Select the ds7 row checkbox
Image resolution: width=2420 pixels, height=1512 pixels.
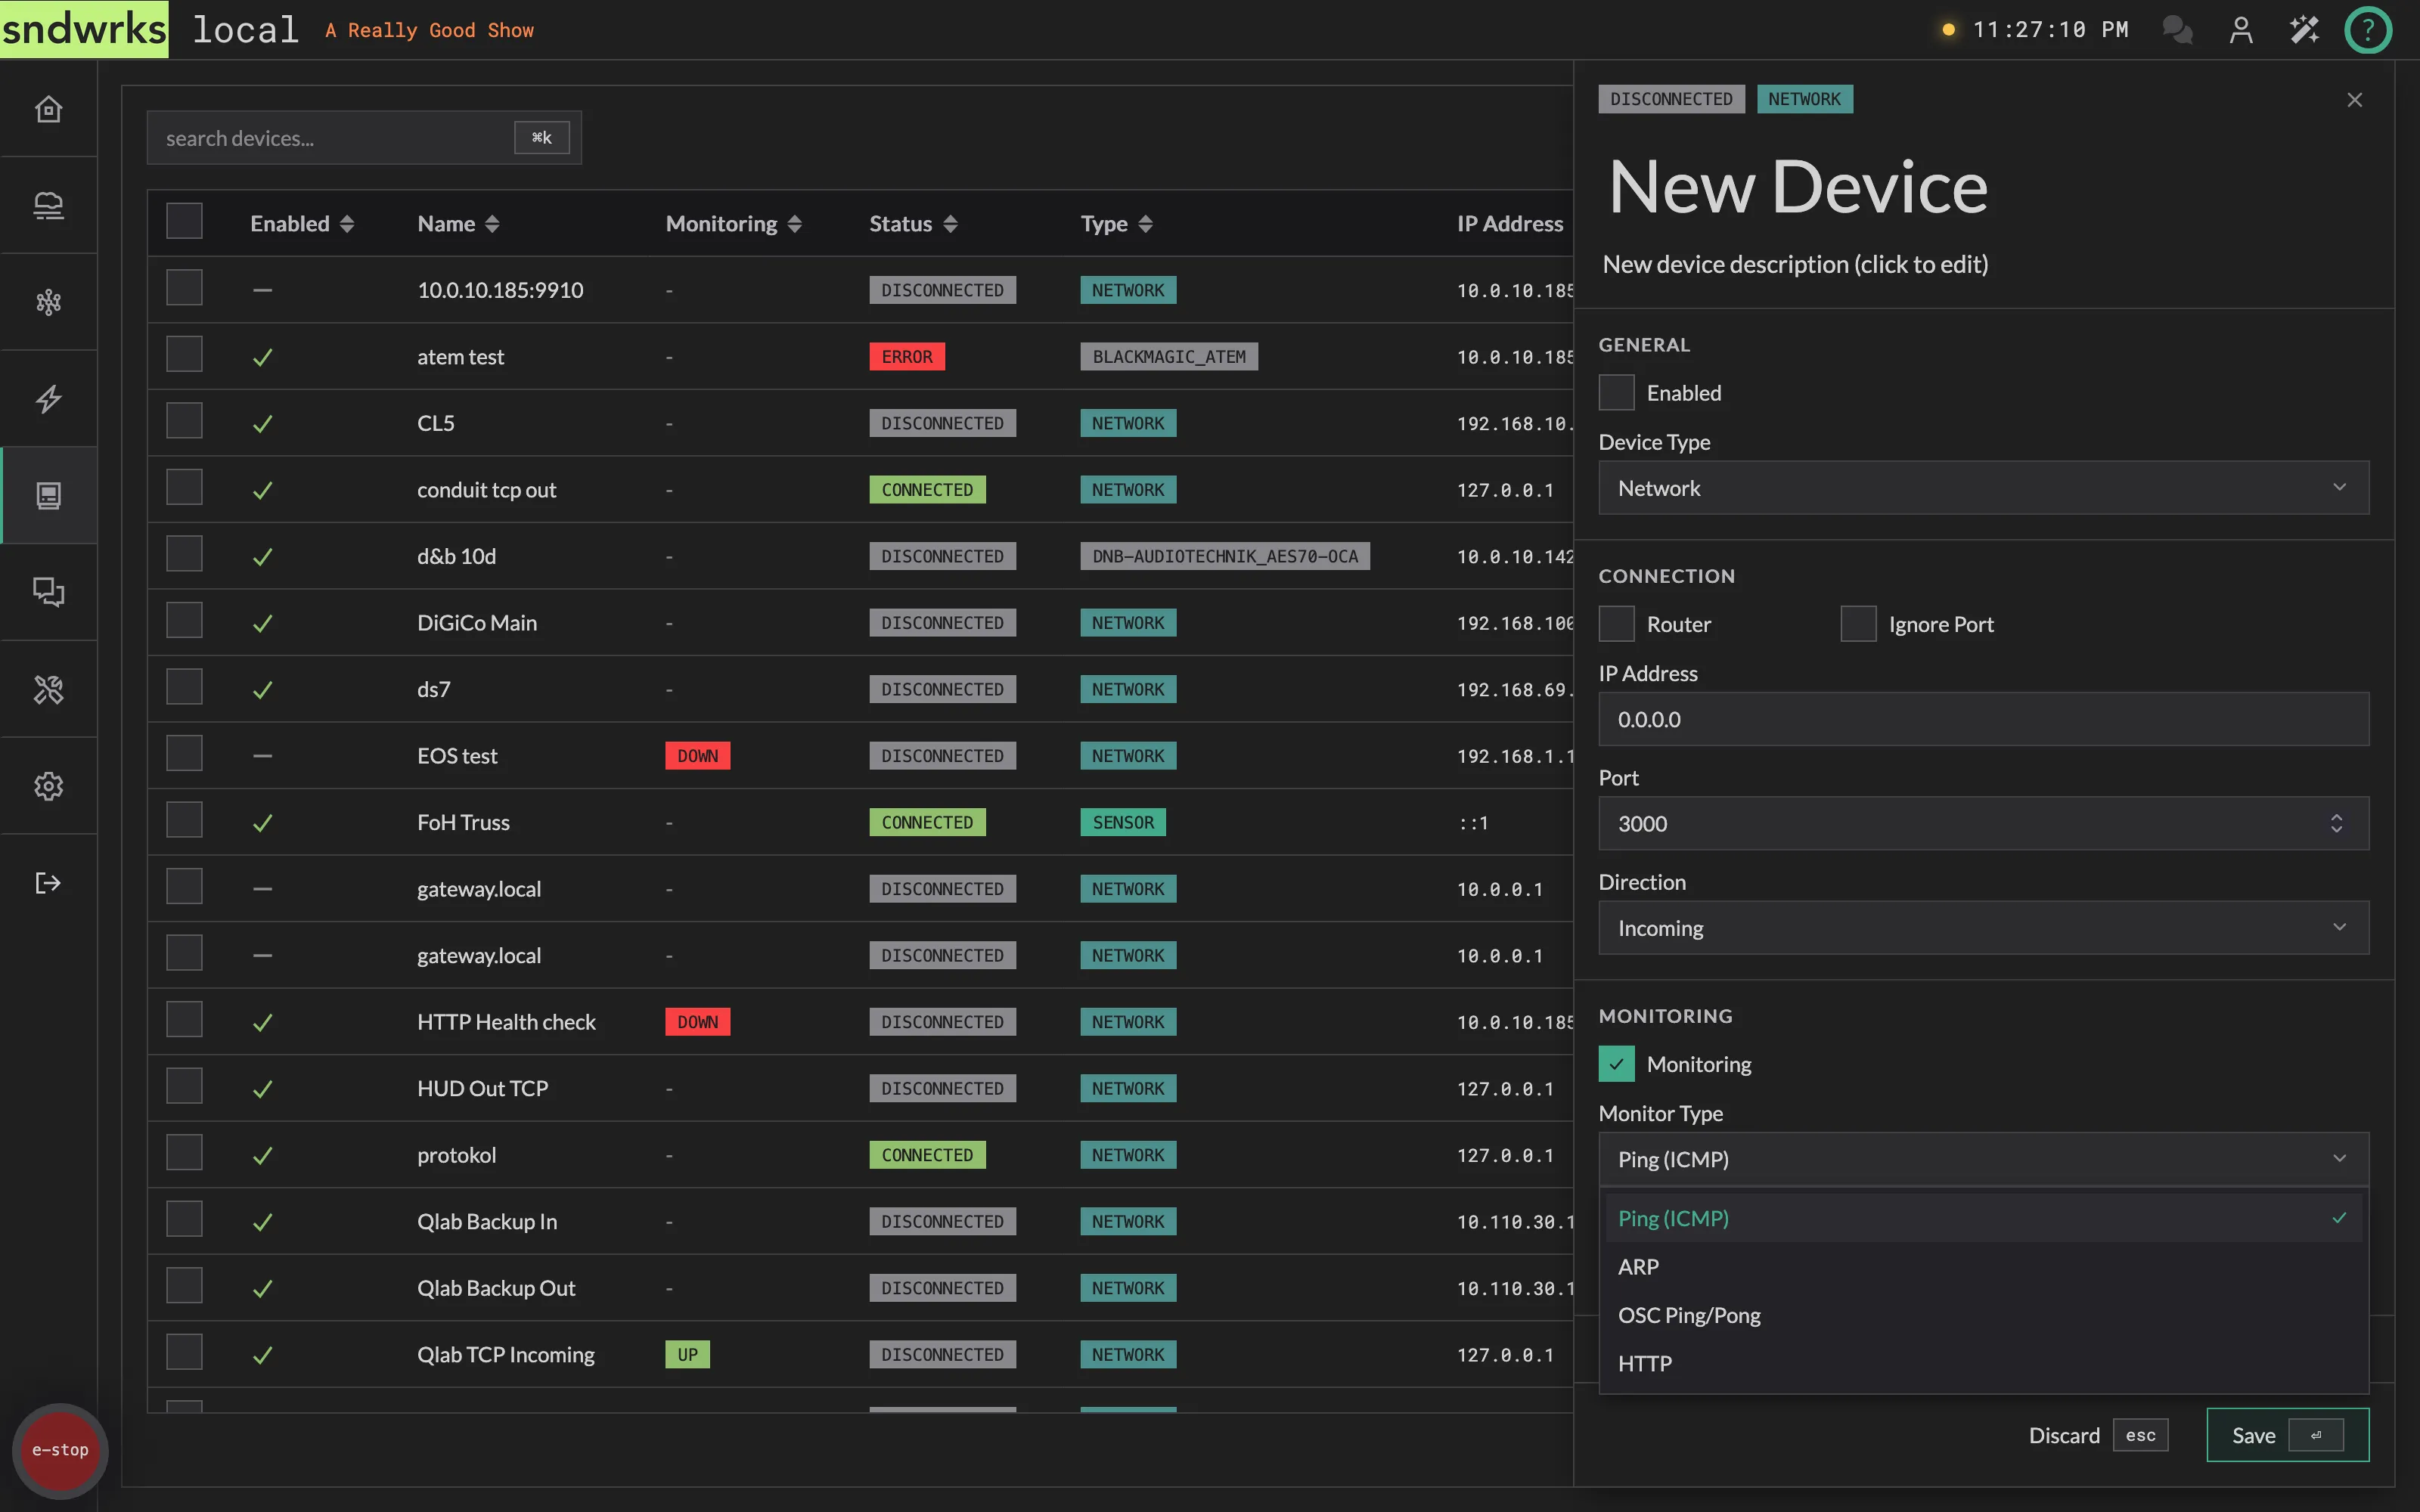(184, 687)
